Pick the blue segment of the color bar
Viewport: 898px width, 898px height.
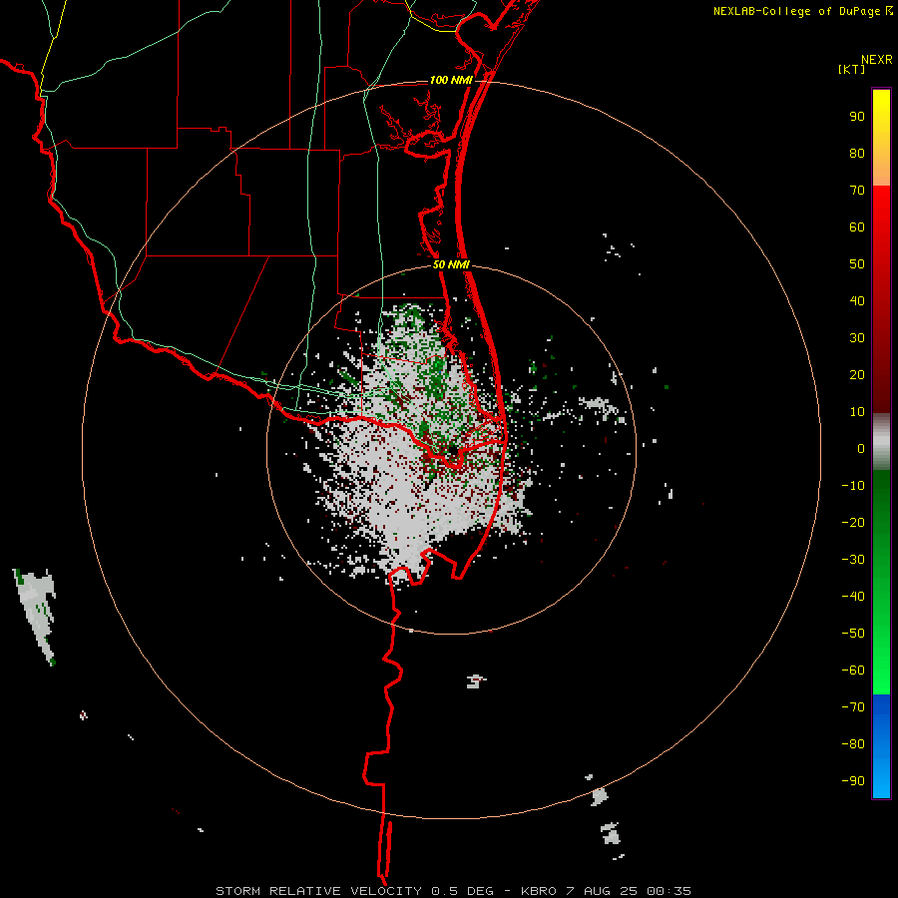(881, 745)
